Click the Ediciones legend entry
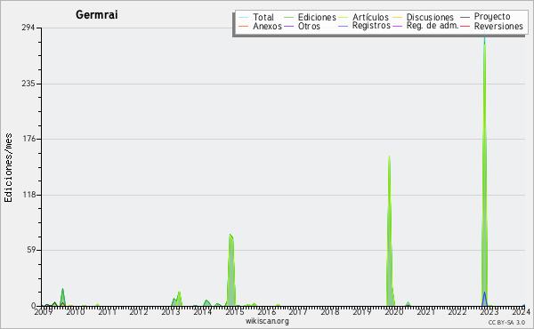This screenshot has height=329, width=534. tap(310, 17)
